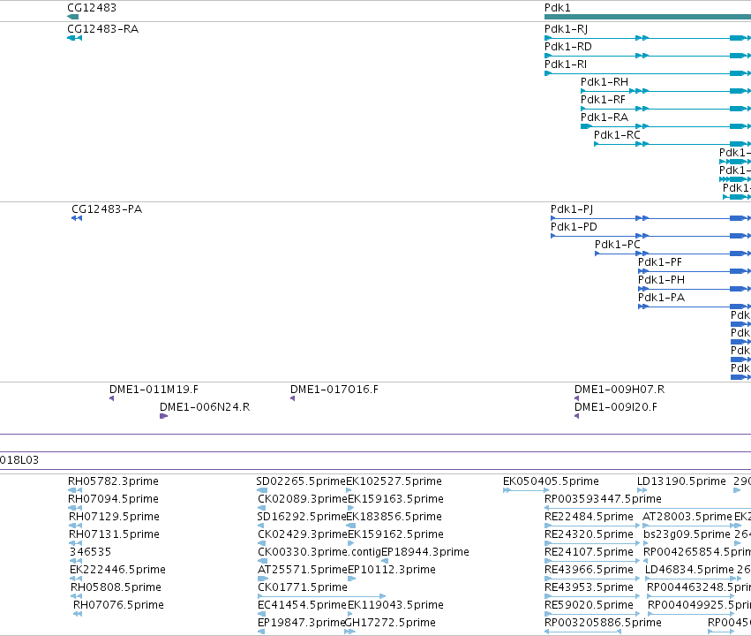
Task: Click the EK159162.5prime EST label
Action: 395,534
